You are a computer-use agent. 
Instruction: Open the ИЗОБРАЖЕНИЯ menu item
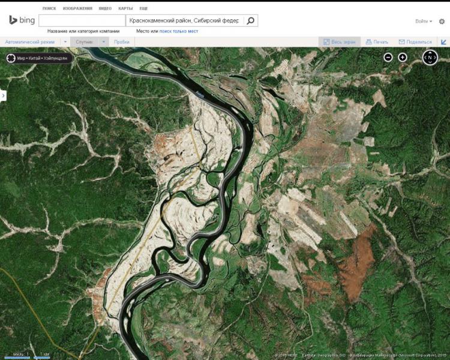pyautogui.click(x=77, y=8)
